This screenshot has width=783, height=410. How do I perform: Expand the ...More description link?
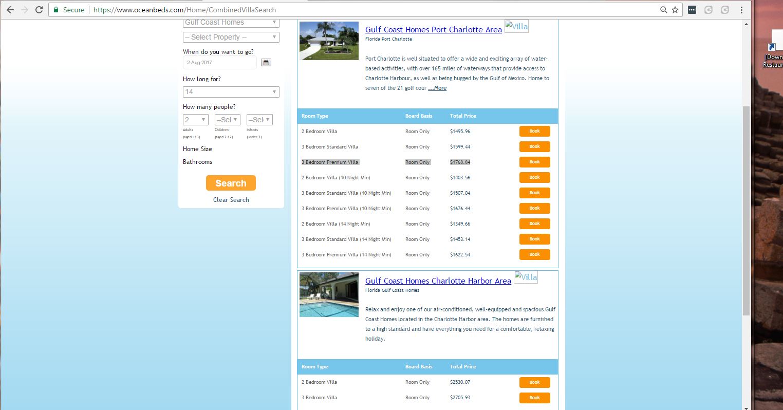click(437, 88)
